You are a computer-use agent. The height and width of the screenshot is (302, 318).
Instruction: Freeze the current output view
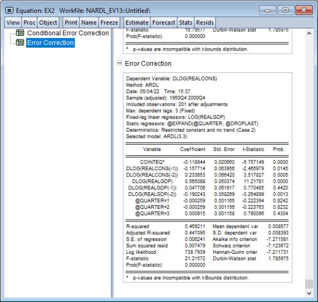109,22
